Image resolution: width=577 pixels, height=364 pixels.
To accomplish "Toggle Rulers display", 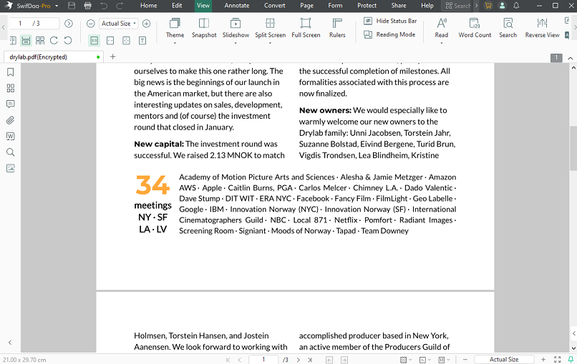I will coord(337,29).
